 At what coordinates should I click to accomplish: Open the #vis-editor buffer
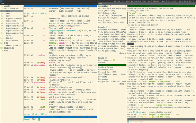point(12,41)
